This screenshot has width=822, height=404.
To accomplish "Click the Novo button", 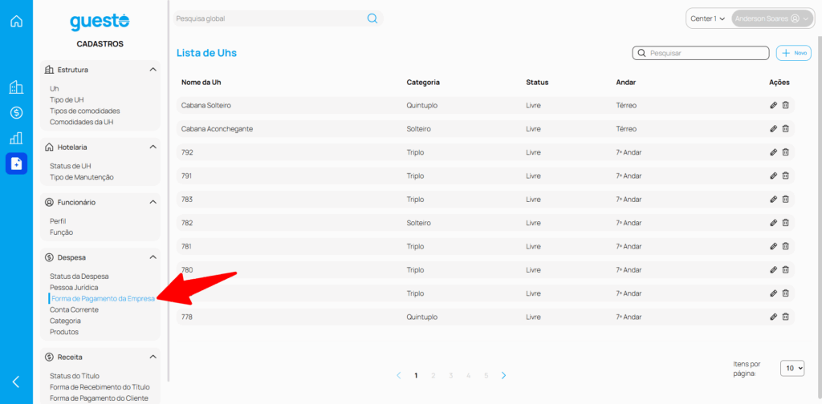I will [794, 53].
